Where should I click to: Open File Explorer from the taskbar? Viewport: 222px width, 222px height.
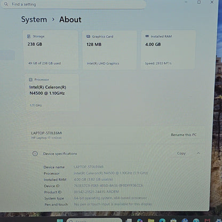(151, 220)
